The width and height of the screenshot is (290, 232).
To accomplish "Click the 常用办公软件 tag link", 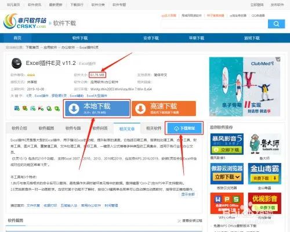I will [91, 205].
